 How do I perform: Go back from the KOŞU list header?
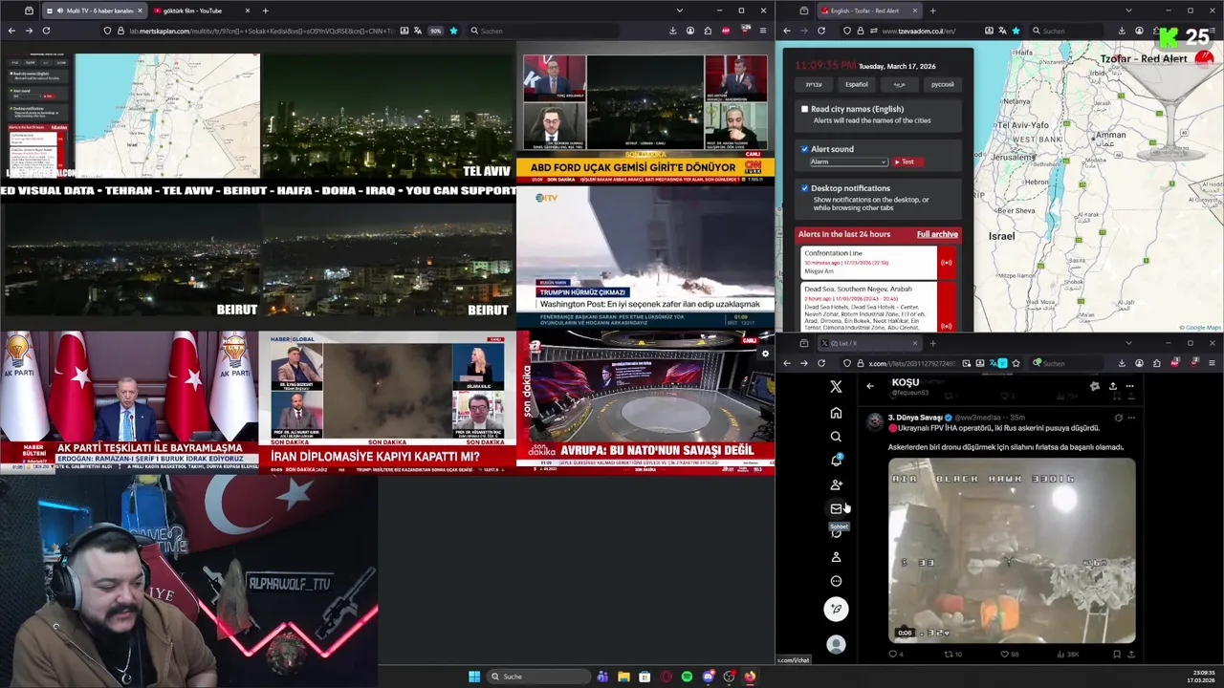[870, 386]
